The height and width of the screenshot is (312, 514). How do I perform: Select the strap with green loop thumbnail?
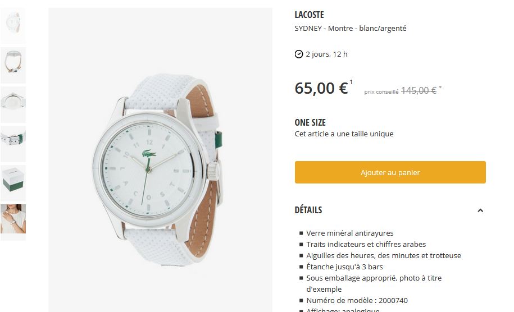[x=13, y=144]
